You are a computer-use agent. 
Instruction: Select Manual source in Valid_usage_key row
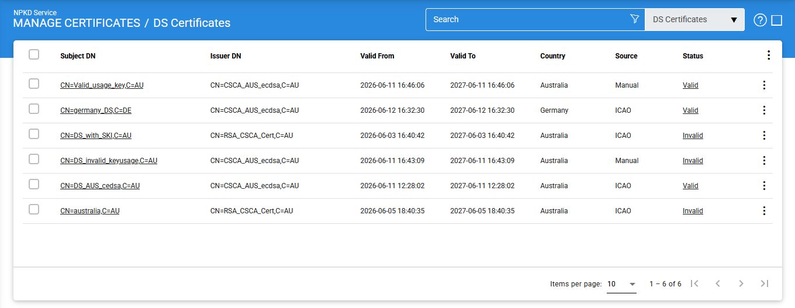click(627, 85)
